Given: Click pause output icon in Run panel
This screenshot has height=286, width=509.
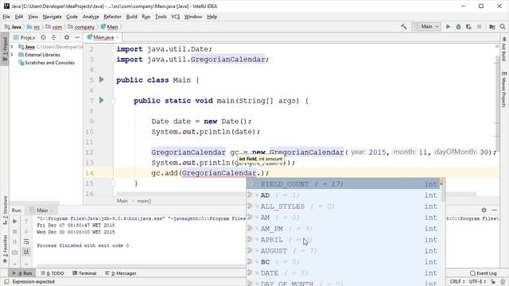Looking at the screenshot, I should point(14,242).
